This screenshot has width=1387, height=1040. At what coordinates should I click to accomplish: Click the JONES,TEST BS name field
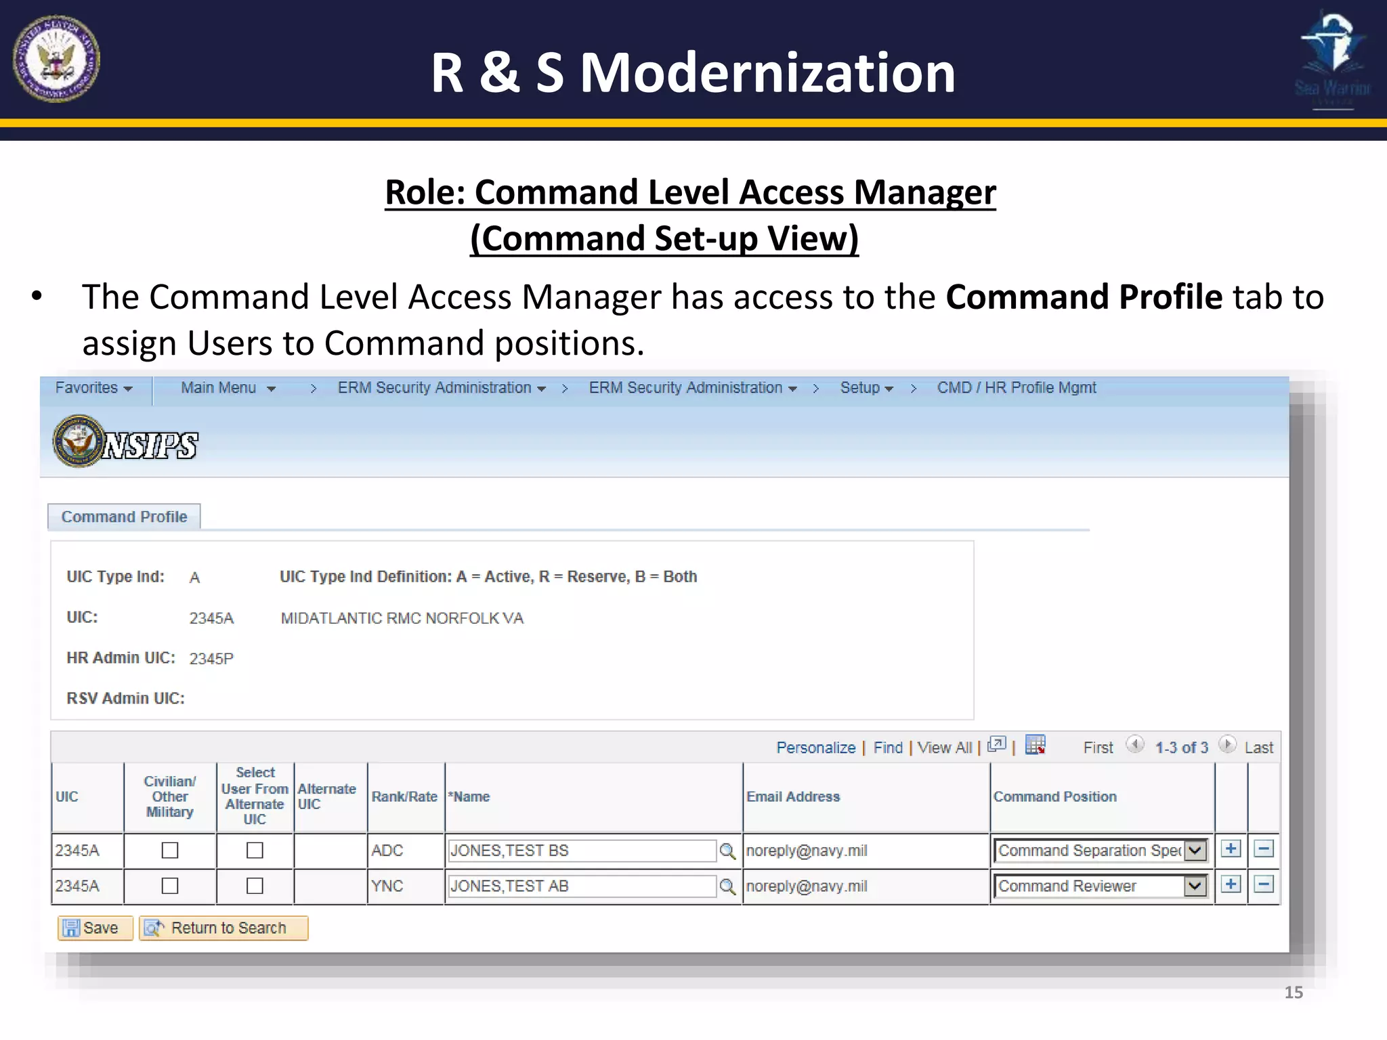pos(581,851)
